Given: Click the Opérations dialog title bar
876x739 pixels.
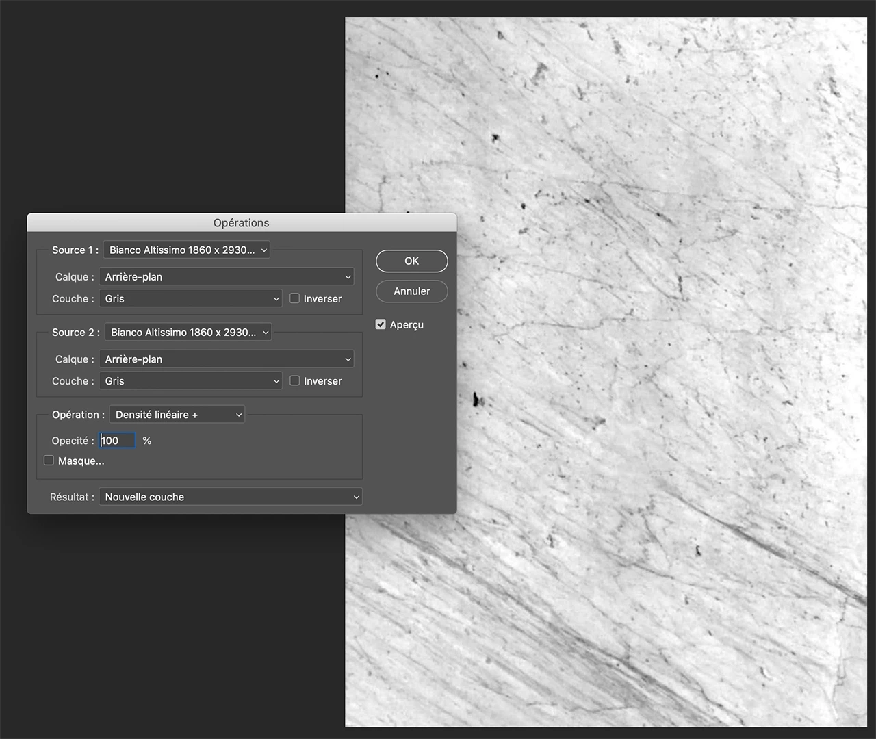Looking at the screenshot, I should point(242,222).
